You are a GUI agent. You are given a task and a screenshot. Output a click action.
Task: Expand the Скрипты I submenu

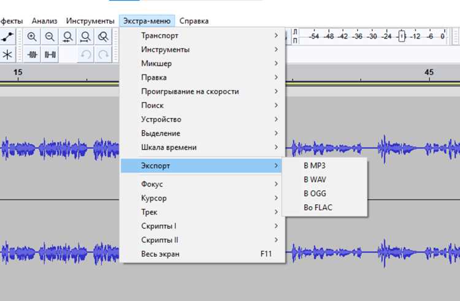[202, 226]
